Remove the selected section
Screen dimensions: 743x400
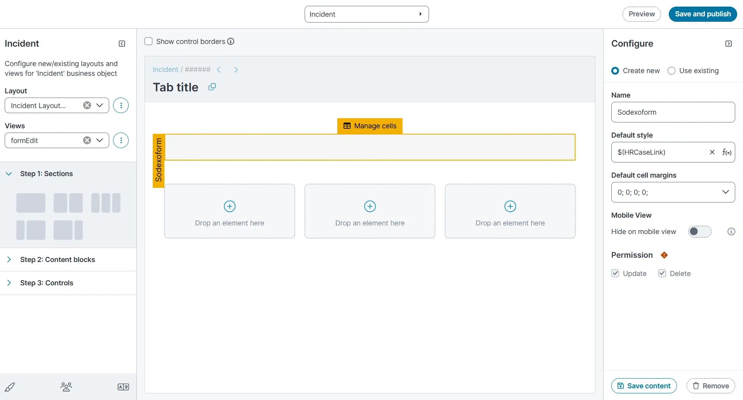(x=711, y=386)
